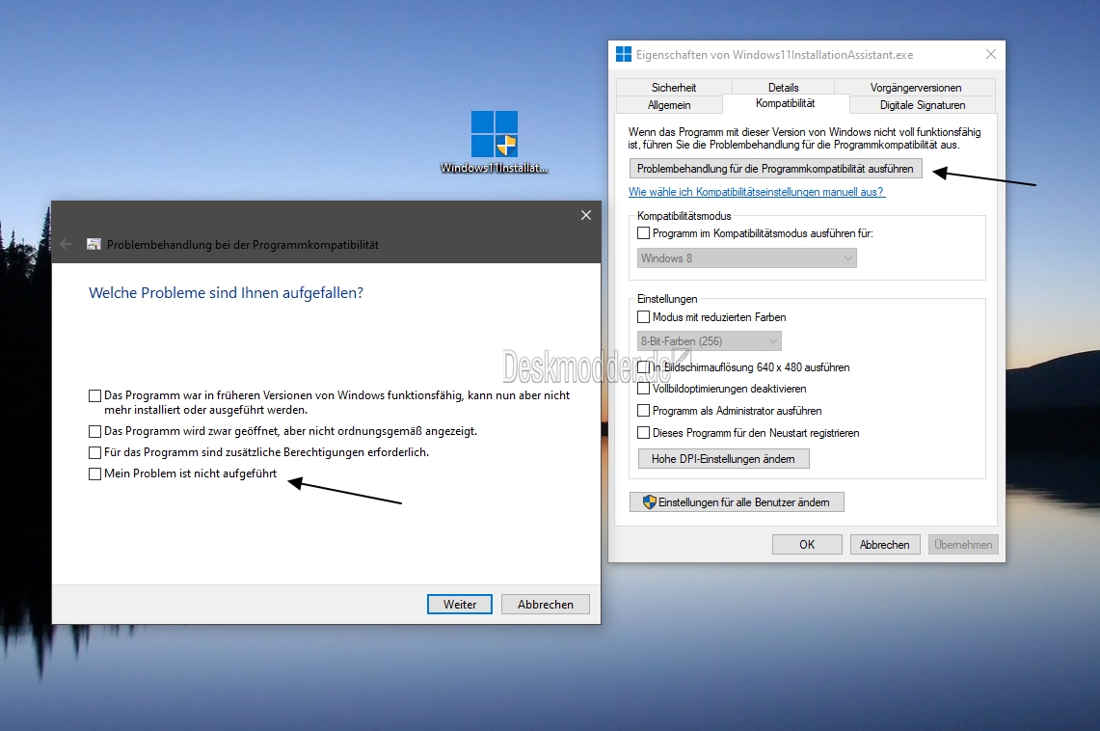Click Windows logo in Eigenschaften title bar
The width and height of the screenshot is (1100, 731).
[624, 54]
